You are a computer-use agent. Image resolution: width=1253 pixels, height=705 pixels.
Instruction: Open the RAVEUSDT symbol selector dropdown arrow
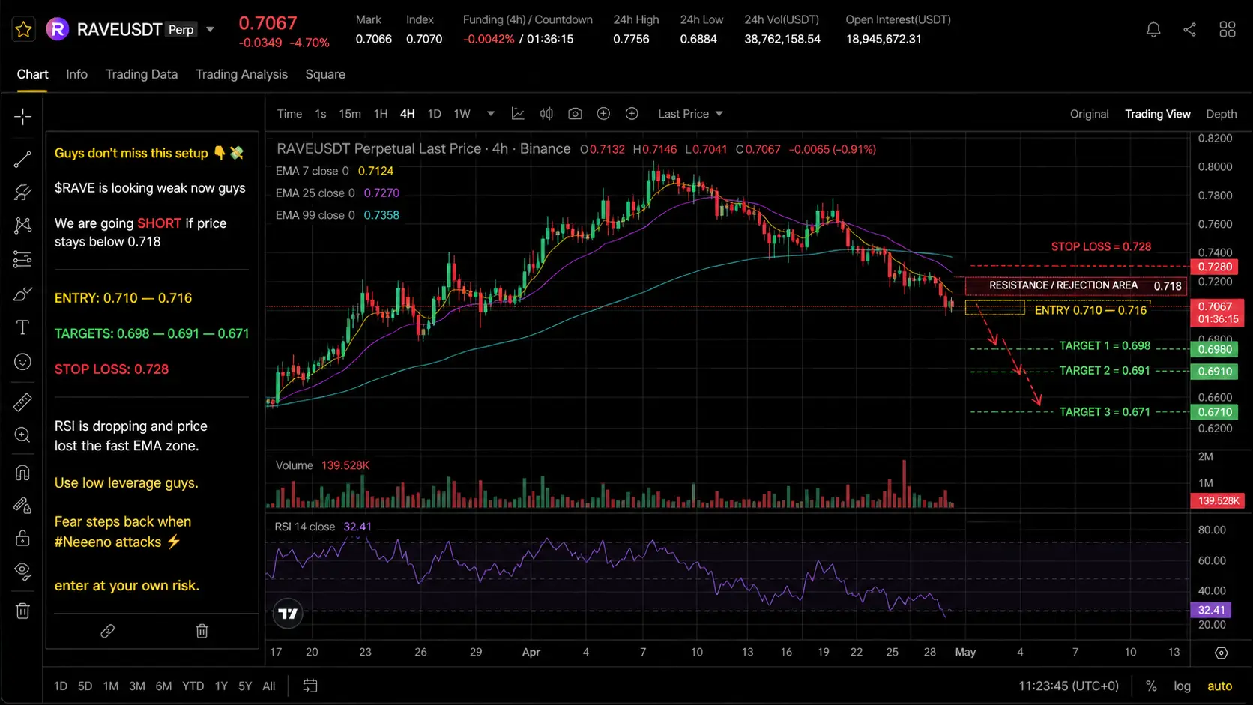pyautogui.click(x=211, y=30)
